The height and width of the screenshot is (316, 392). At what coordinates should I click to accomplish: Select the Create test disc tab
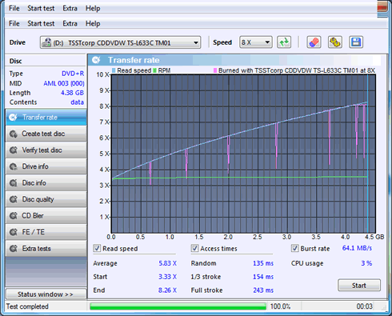click(x=46, y=134)
